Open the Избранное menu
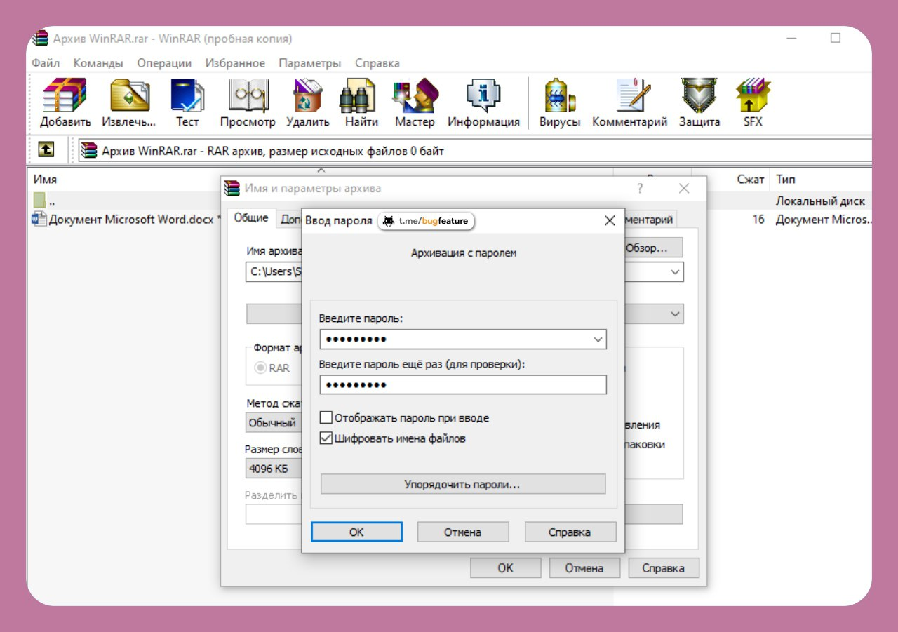This screenshot has width=898, height=632. 235,63
